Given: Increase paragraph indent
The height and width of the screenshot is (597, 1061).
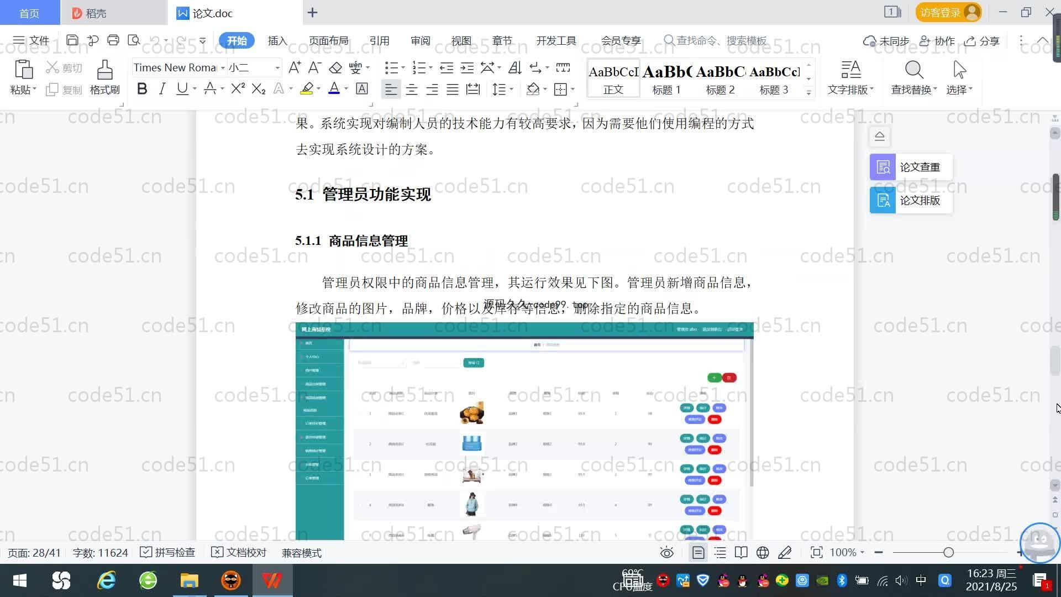Looking at the screenshot, I should point(467,67).
